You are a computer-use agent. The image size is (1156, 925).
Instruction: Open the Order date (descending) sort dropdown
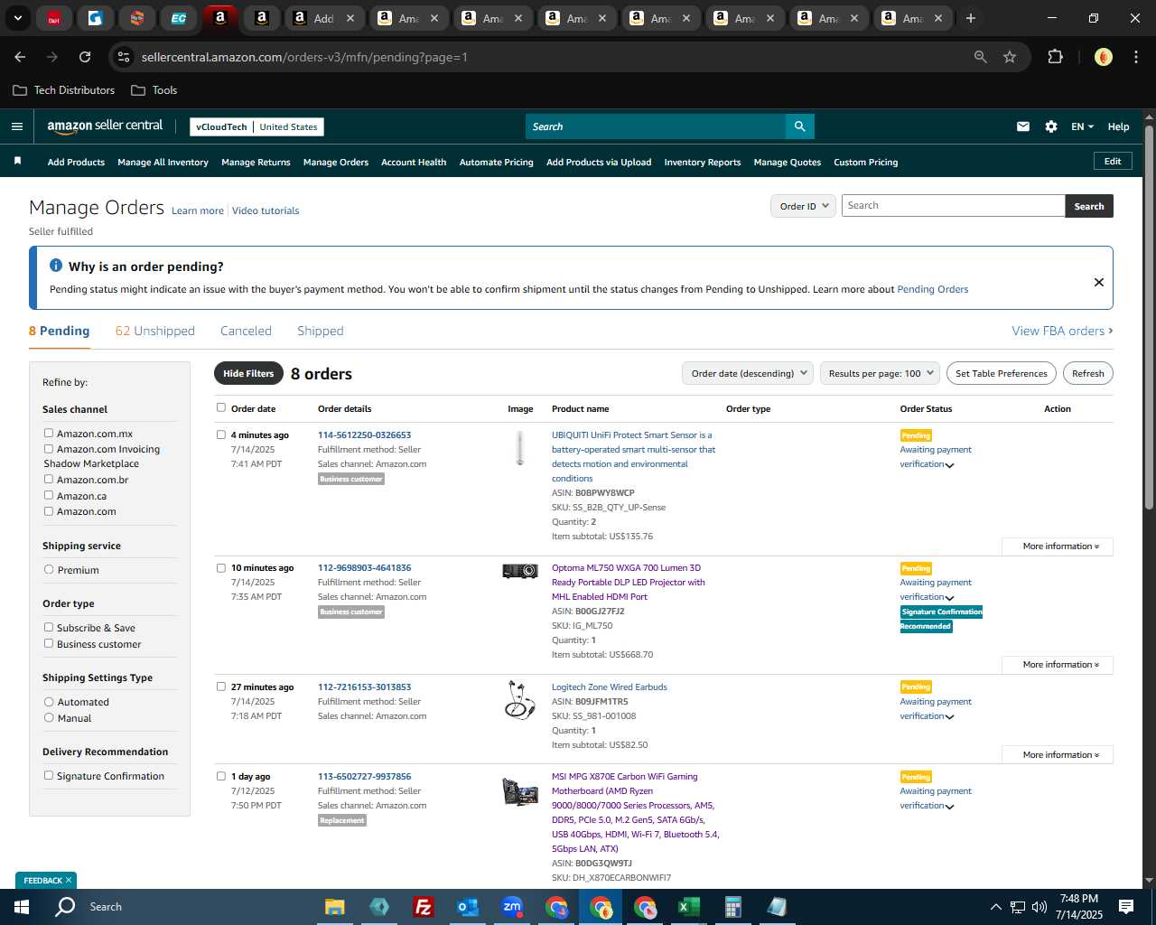(x=747, y=373)
